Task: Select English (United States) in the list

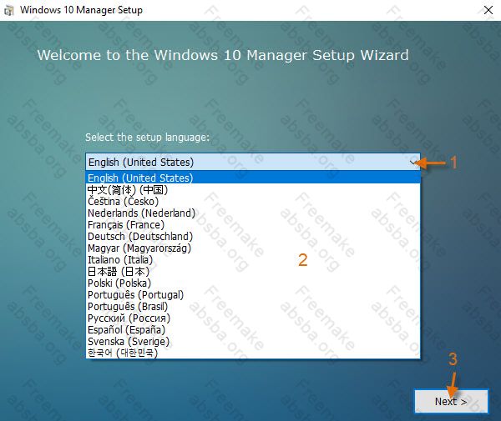Action: 253,178
